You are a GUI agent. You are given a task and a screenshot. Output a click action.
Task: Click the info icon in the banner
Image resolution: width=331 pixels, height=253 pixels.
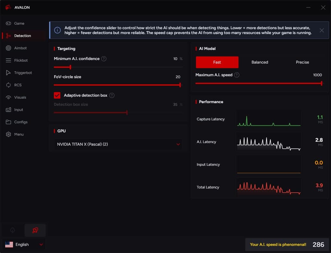pos(57,30)
